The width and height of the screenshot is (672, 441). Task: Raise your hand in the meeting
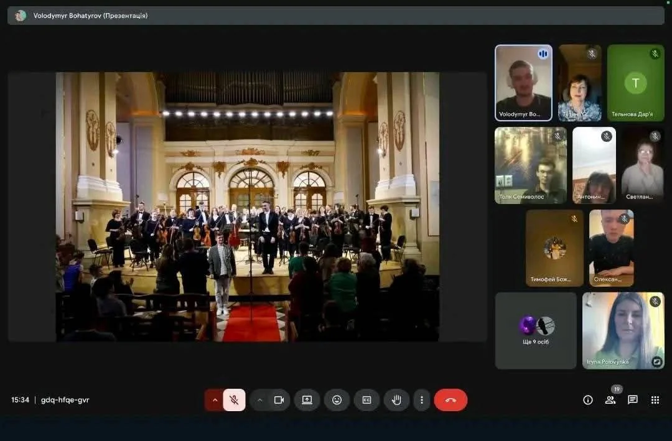(x=396, y=400)
